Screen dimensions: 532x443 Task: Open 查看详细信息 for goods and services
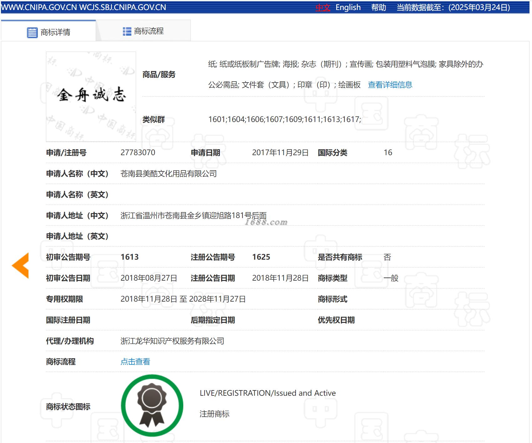point(390,85)
